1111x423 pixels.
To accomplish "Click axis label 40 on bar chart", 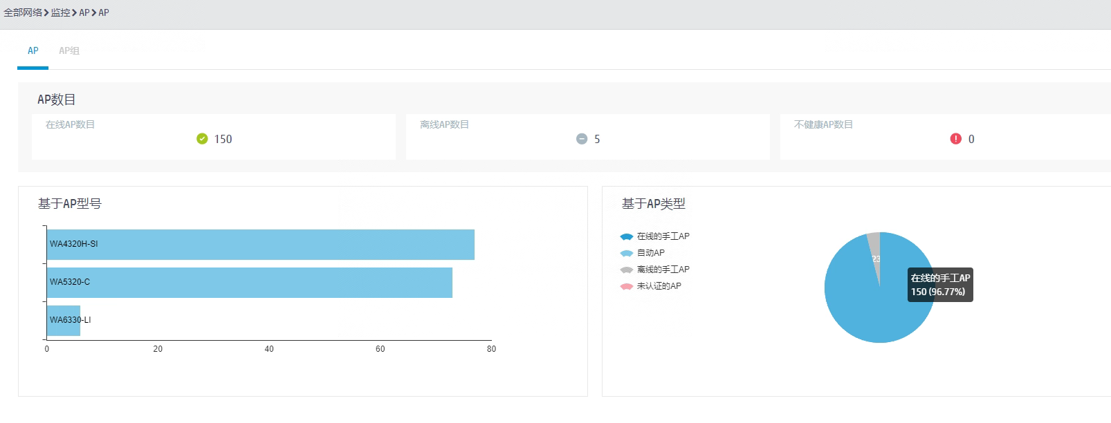I will [269, 349].
